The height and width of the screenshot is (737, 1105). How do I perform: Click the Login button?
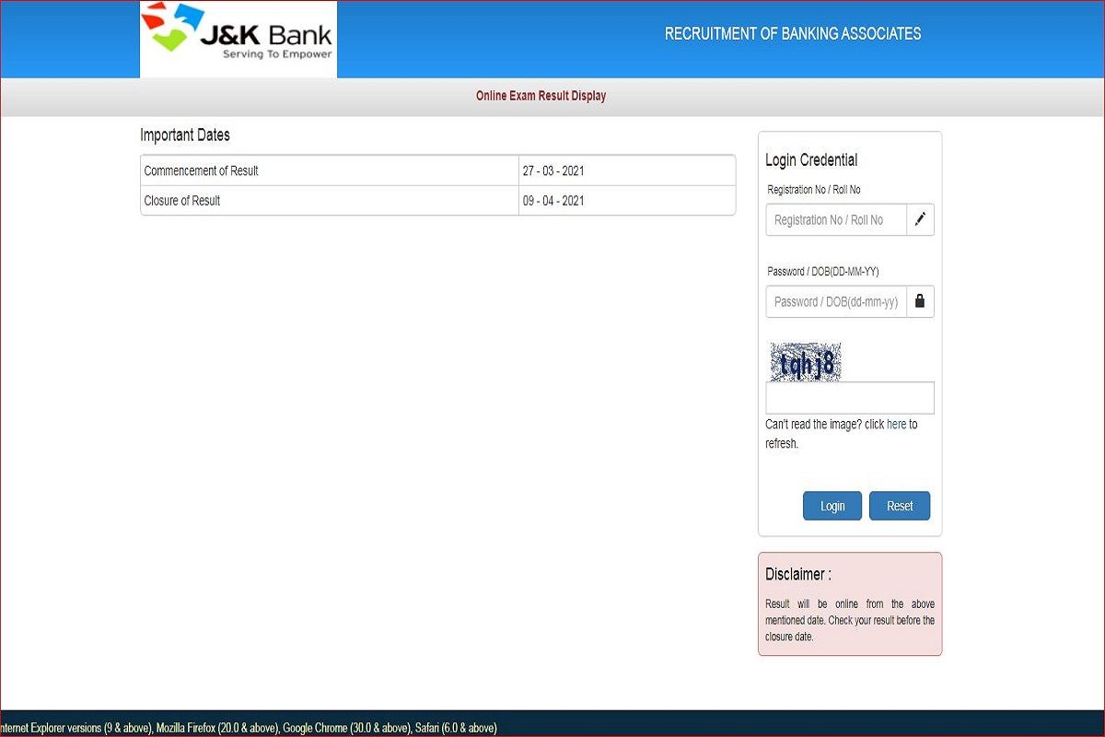point(832,506)
